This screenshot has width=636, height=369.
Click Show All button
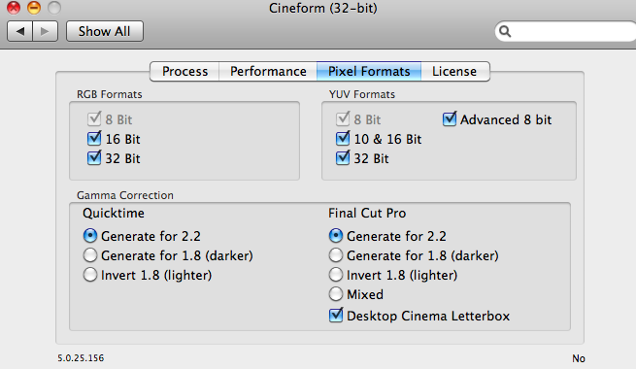click(105, 31)
